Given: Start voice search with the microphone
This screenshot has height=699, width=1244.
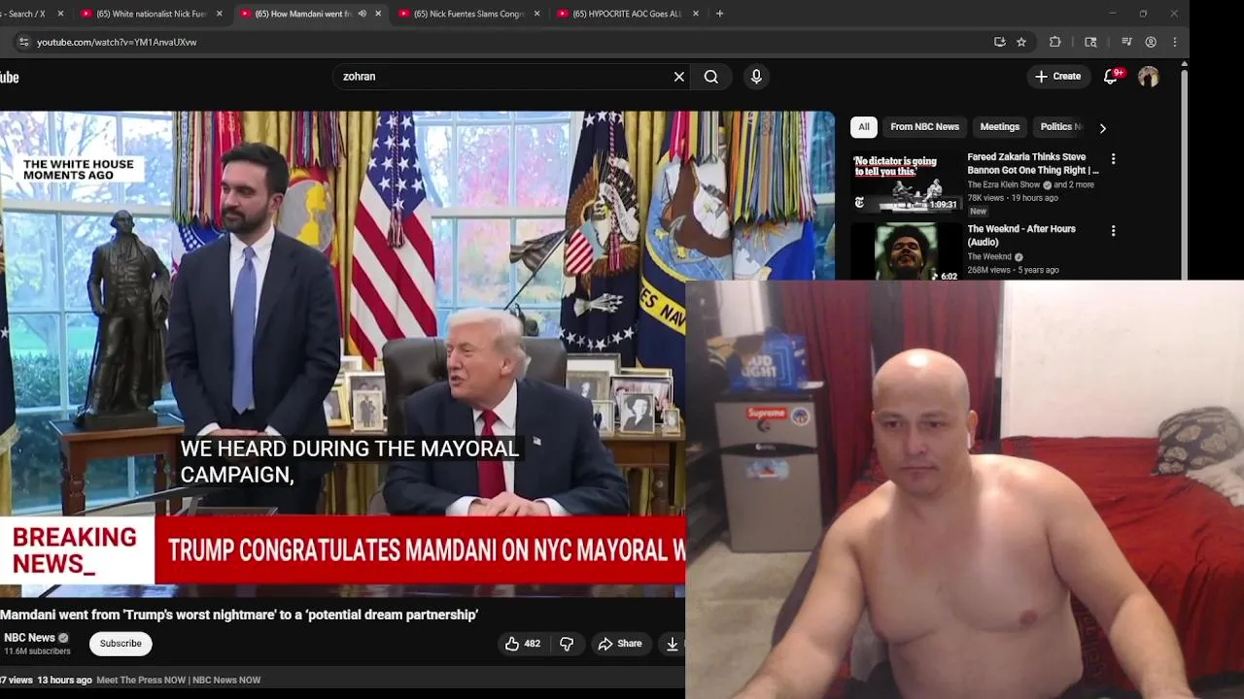Looking at the screenshot, I should (x=756, y=77).
